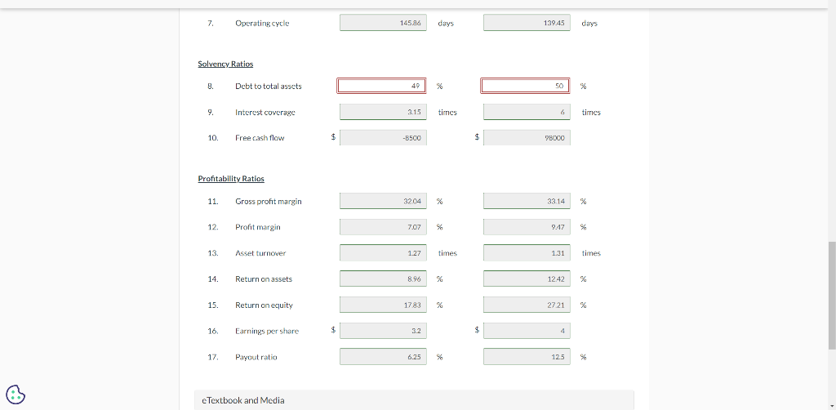Click the Gross profit margin field showing 33.14
The image size is (836, 410).
click(527, 201)
